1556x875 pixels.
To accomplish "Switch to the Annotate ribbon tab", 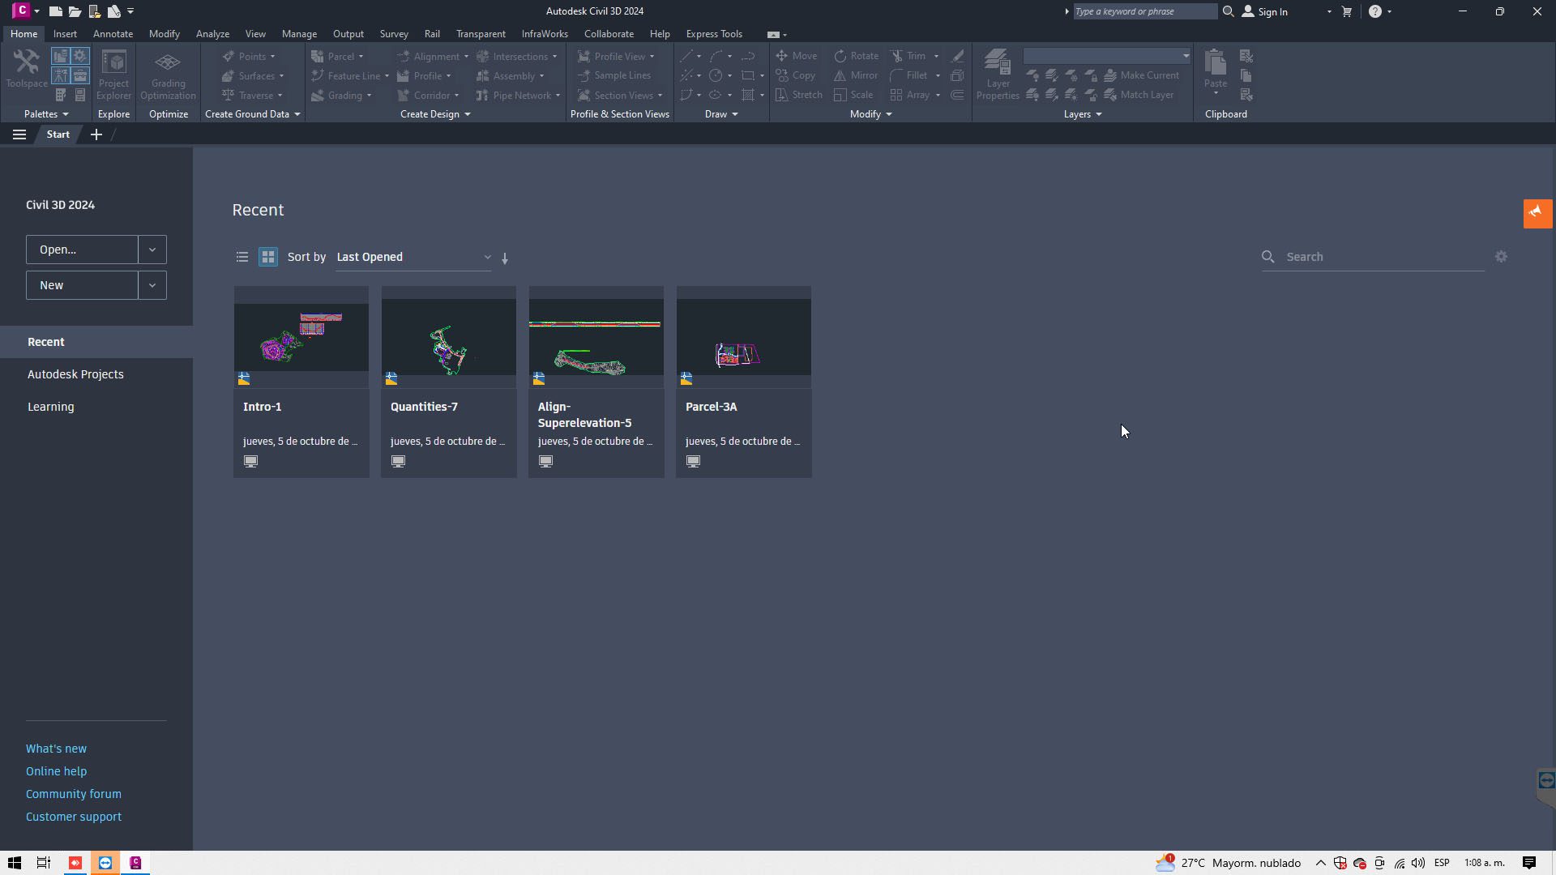I will (x=113, y=34).
